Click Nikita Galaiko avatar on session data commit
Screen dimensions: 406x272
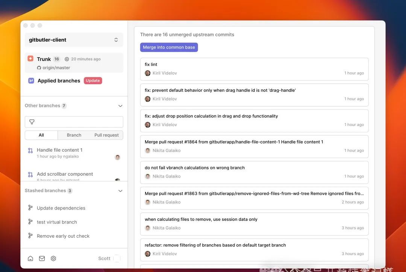pyautogui.click(x=148, y=228)
